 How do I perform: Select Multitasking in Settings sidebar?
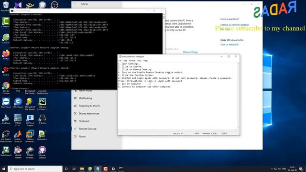(x=85, y=98)
